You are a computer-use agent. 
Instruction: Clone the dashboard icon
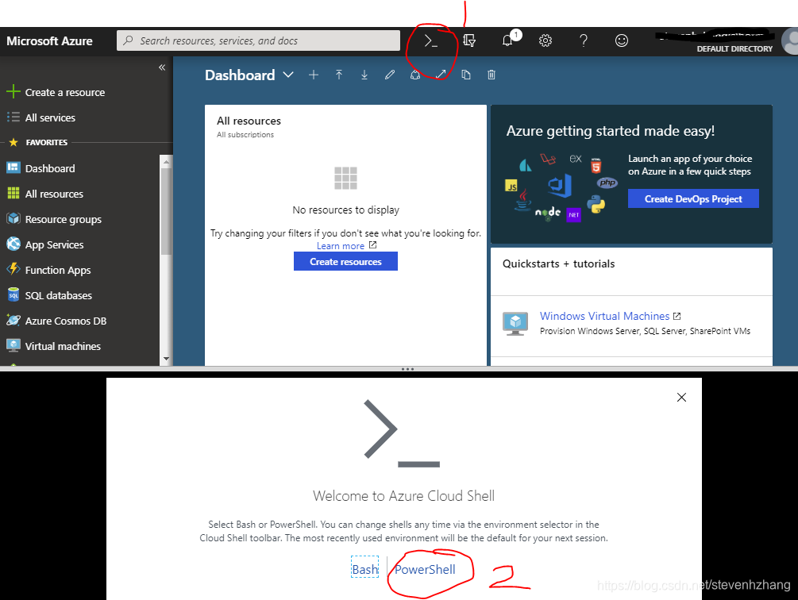(x=465, y=75)
